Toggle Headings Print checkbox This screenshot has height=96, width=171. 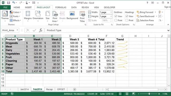(127, 20)
